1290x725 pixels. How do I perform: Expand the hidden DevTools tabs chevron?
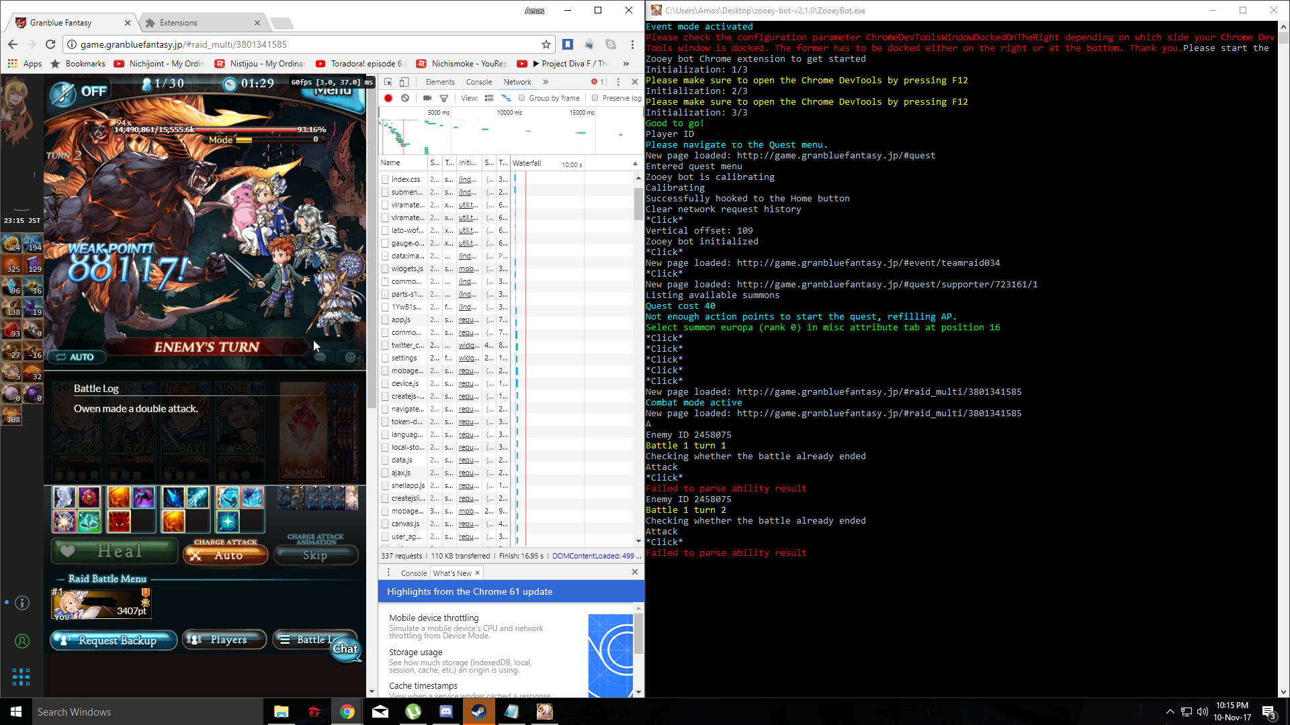pos(546,81)
